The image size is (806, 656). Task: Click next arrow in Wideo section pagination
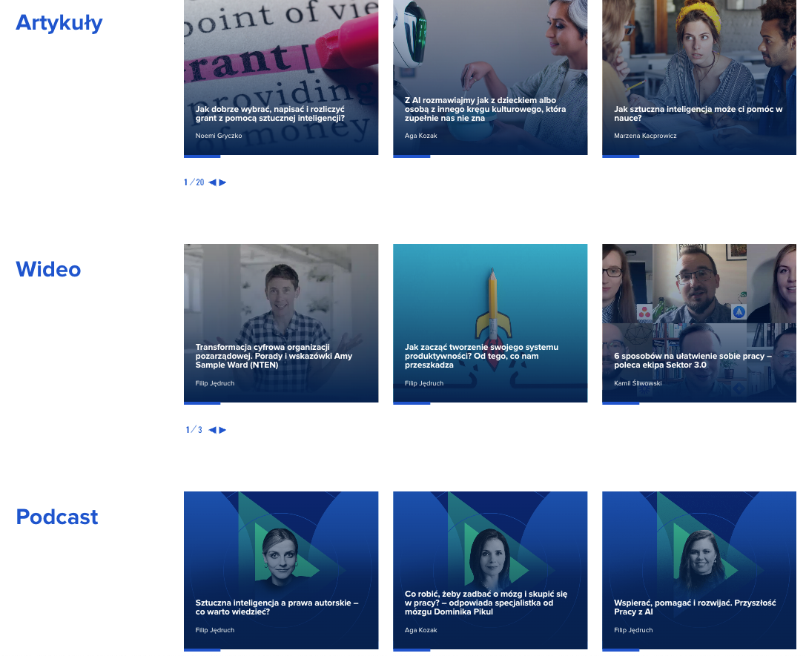tap(223, 430)
